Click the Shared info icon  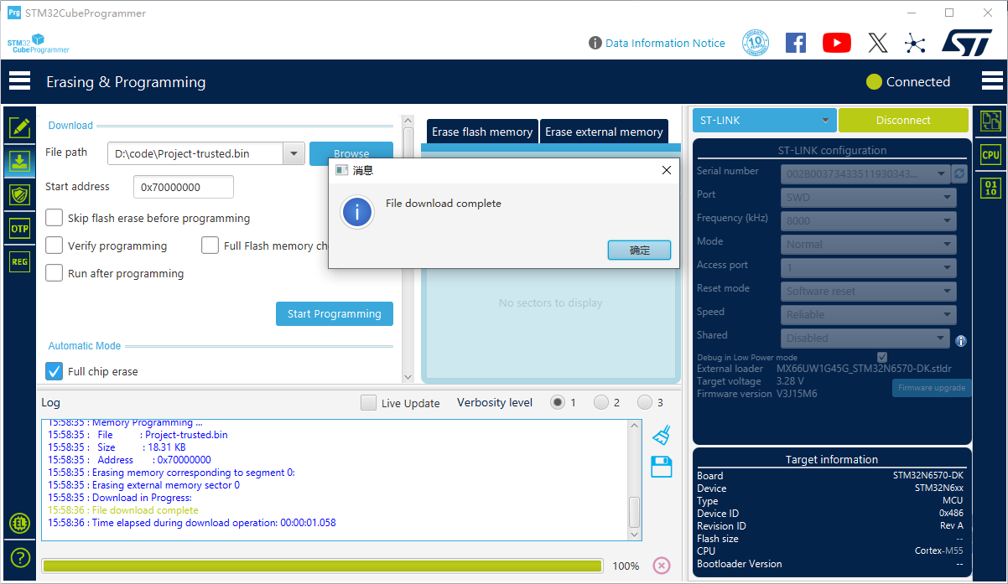click(x=961, y=341)
